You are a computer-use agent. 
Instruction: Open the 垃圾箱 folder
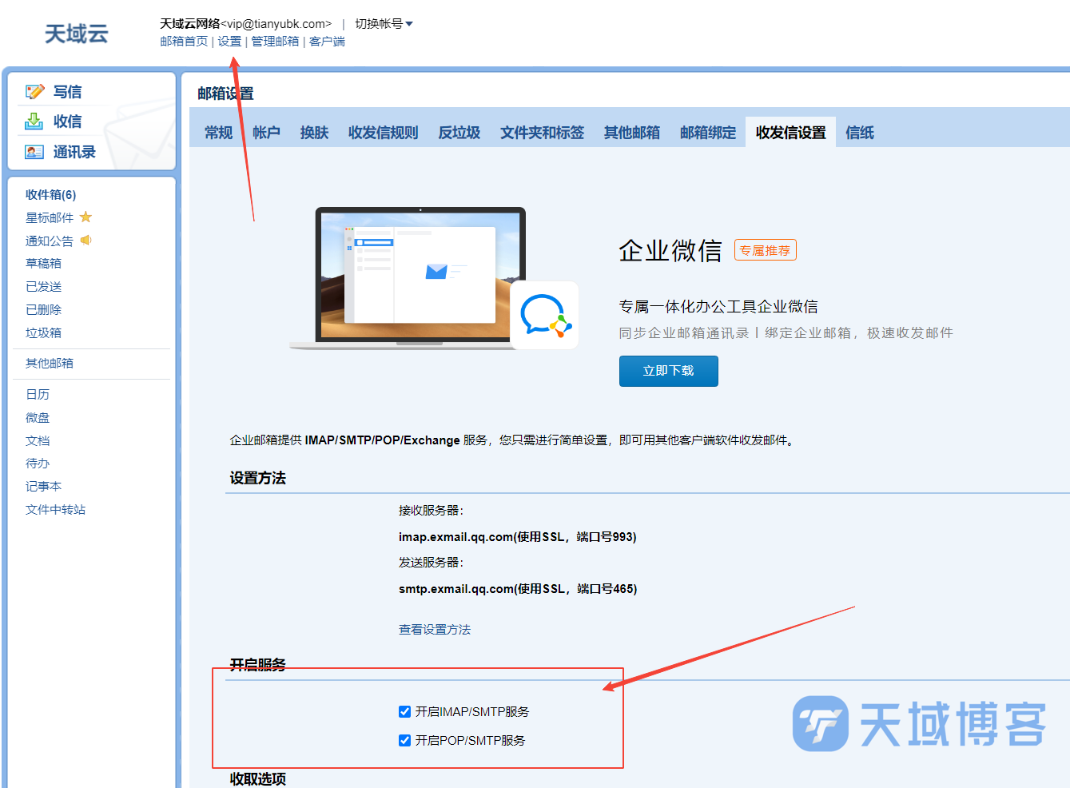(x=43, y=333)
